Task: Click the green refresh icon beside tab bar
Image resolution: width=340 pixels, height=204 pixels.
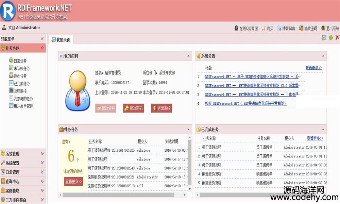Action: [331, 37]
